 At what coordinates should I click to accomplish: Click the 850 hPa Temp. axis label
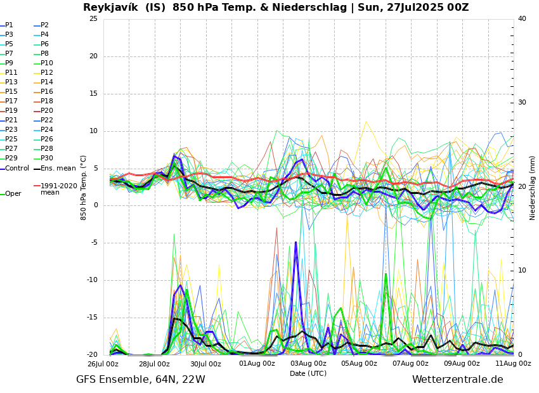click(84, 187)
